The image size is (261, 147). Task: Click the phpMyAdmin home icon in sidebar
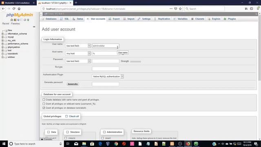(x=12, y=20)
